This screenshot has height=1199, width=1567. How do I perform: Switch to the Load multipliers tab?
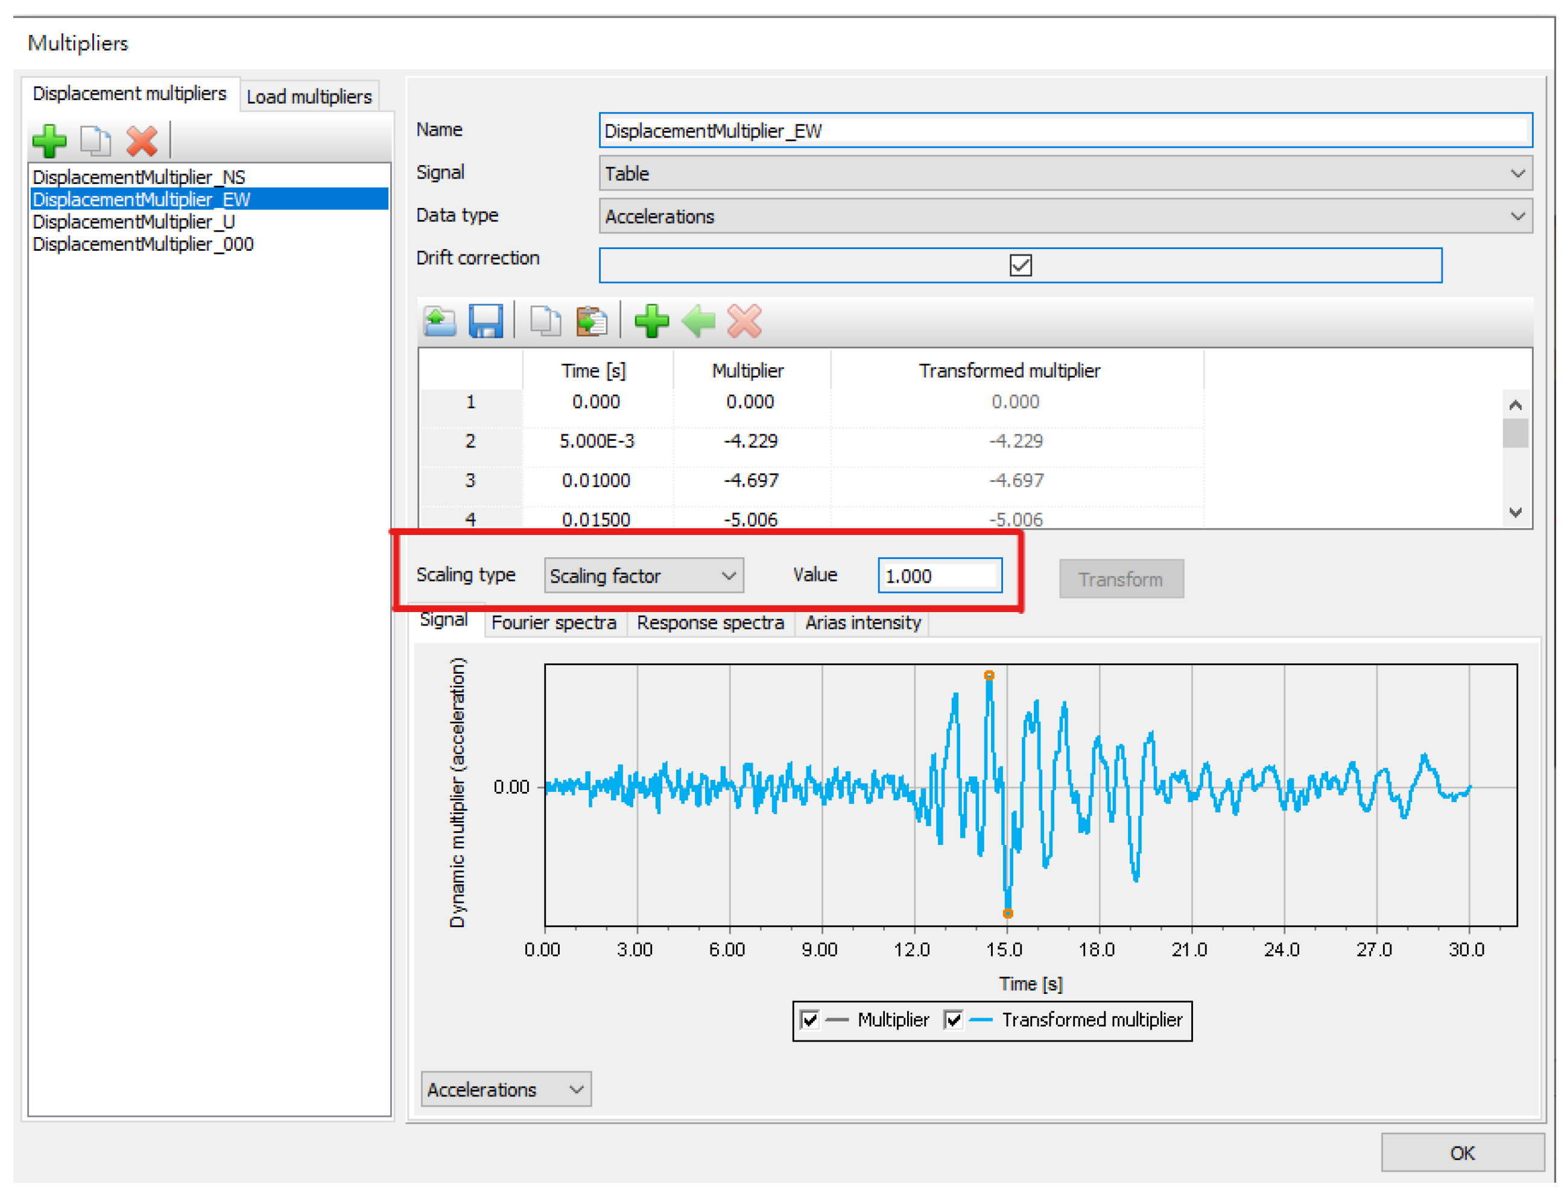[x=309, y=97]
